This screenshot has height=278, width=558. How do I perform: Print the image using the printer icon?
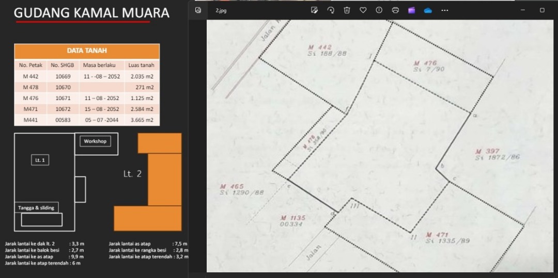[x=395, y=10]
